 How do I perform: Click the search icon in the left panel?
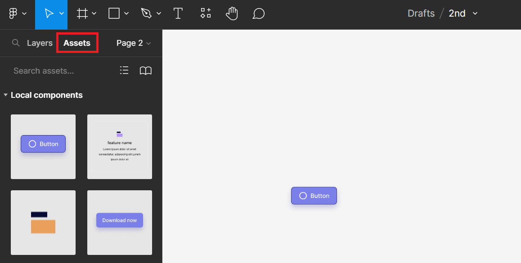point(16,43)
